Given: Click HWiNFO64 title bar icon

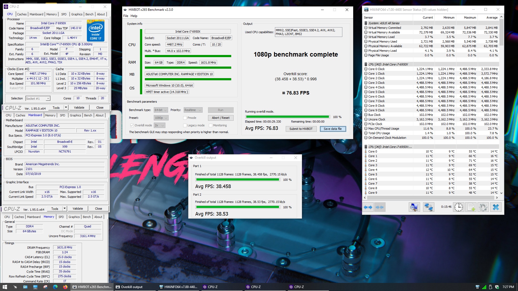Looking at the screenshot, I should click(x=366, y=10).
